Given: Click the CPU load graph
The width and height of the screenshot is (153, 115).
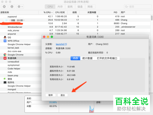Looking at the screenshot, I should 76,107.
